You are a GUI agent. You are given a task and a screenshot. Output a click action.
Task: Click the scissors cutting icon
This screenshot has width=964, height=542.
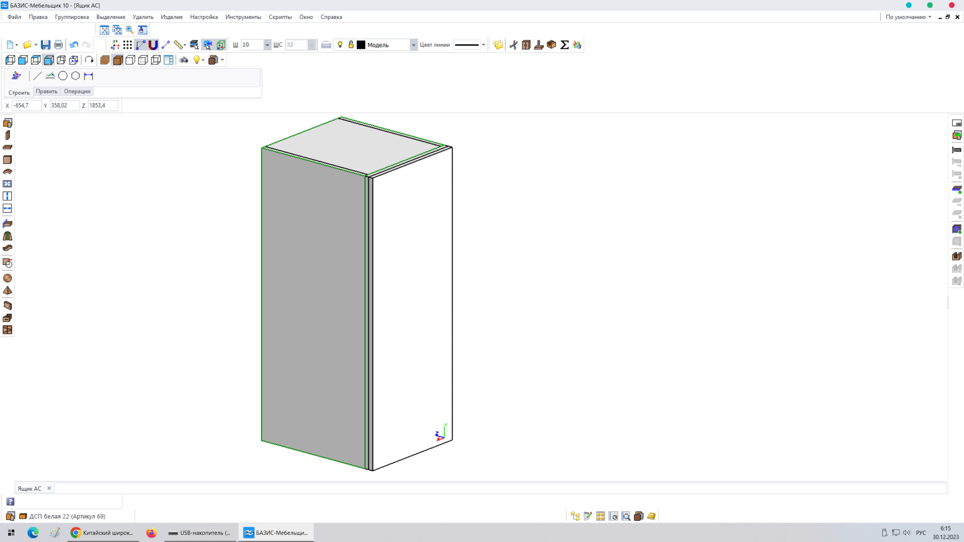click(x=513, y=45)
